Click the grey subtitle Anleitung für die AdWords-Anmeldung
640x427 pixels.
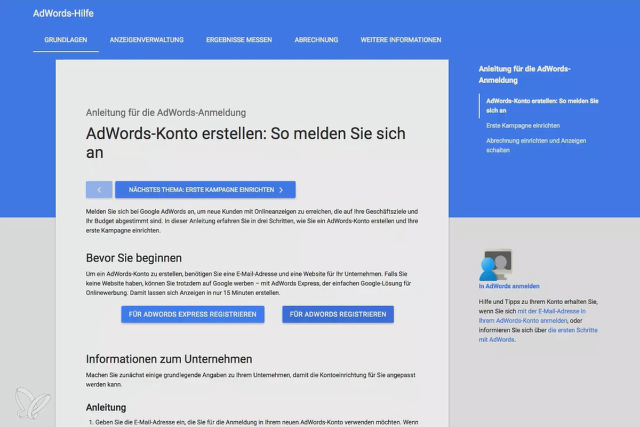coord(166,113)
